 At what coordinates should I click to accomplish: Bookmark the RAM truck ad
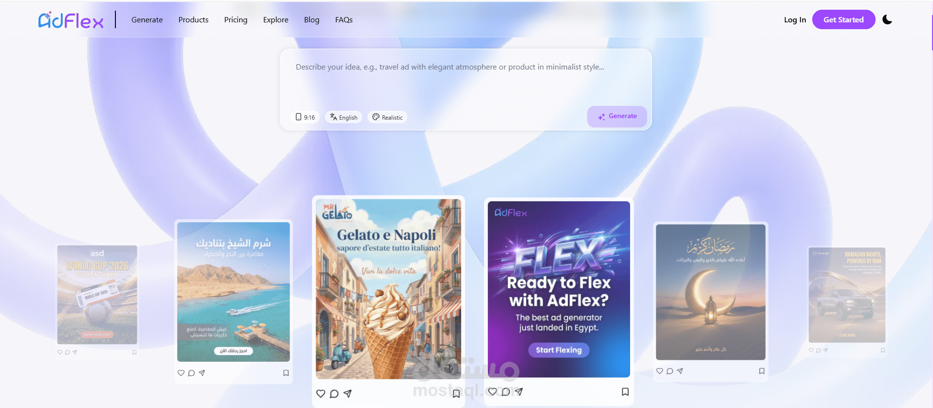click(x=883, y=350)
